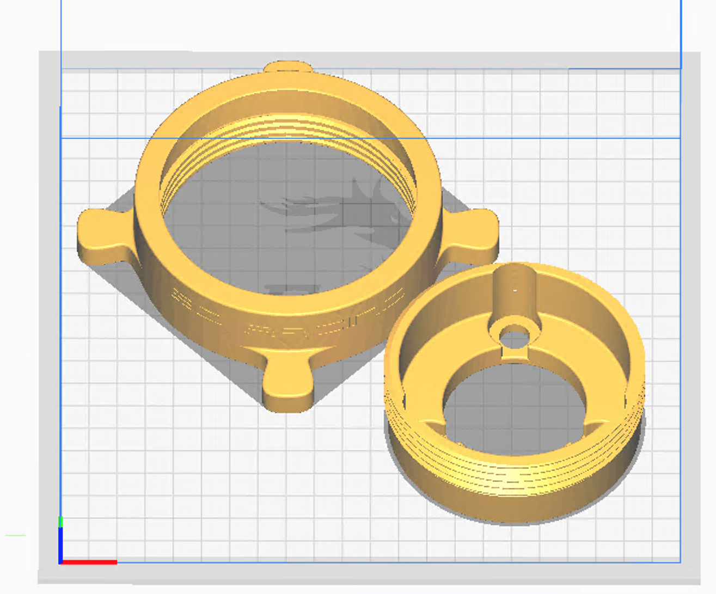Click the top lug of the ring nut
716x594 pixels.
(x=288, y=68)
